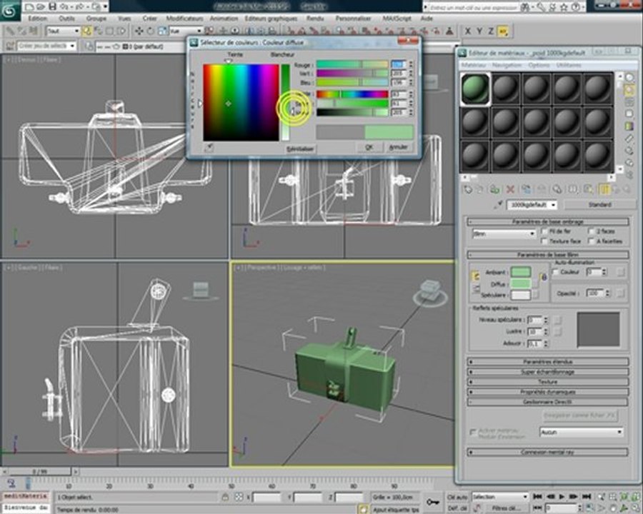Go to end frame playback button

point(587,496)
